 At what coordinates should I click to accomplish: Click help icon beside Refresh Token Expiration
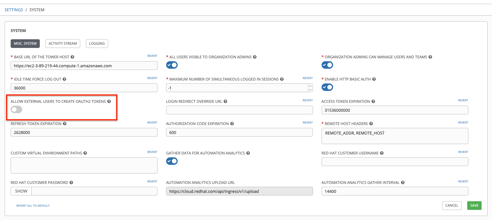point(65,124)
